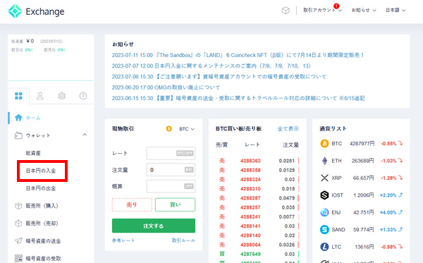Image resolution: width=423 pixels, height=263 pixels.
Task: Open the 2023-07-06 ご注意願います notice
Action: tap(219, 77)
